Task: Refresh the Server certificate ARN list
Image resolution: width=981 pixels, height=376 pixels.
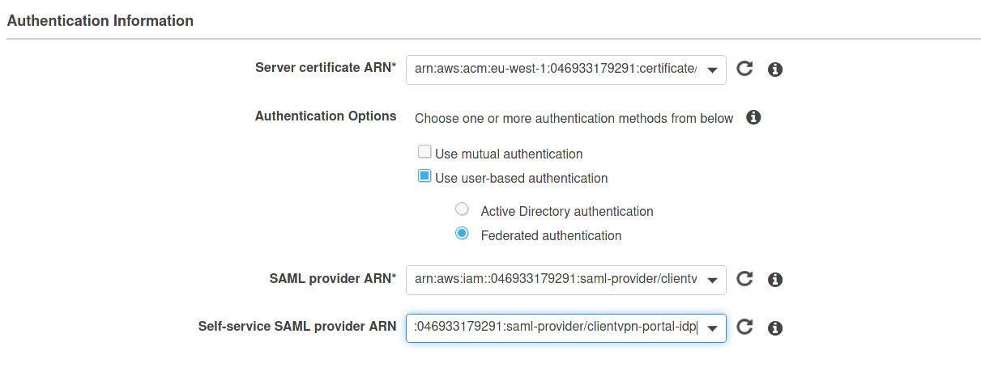Action: click(744, 70)
